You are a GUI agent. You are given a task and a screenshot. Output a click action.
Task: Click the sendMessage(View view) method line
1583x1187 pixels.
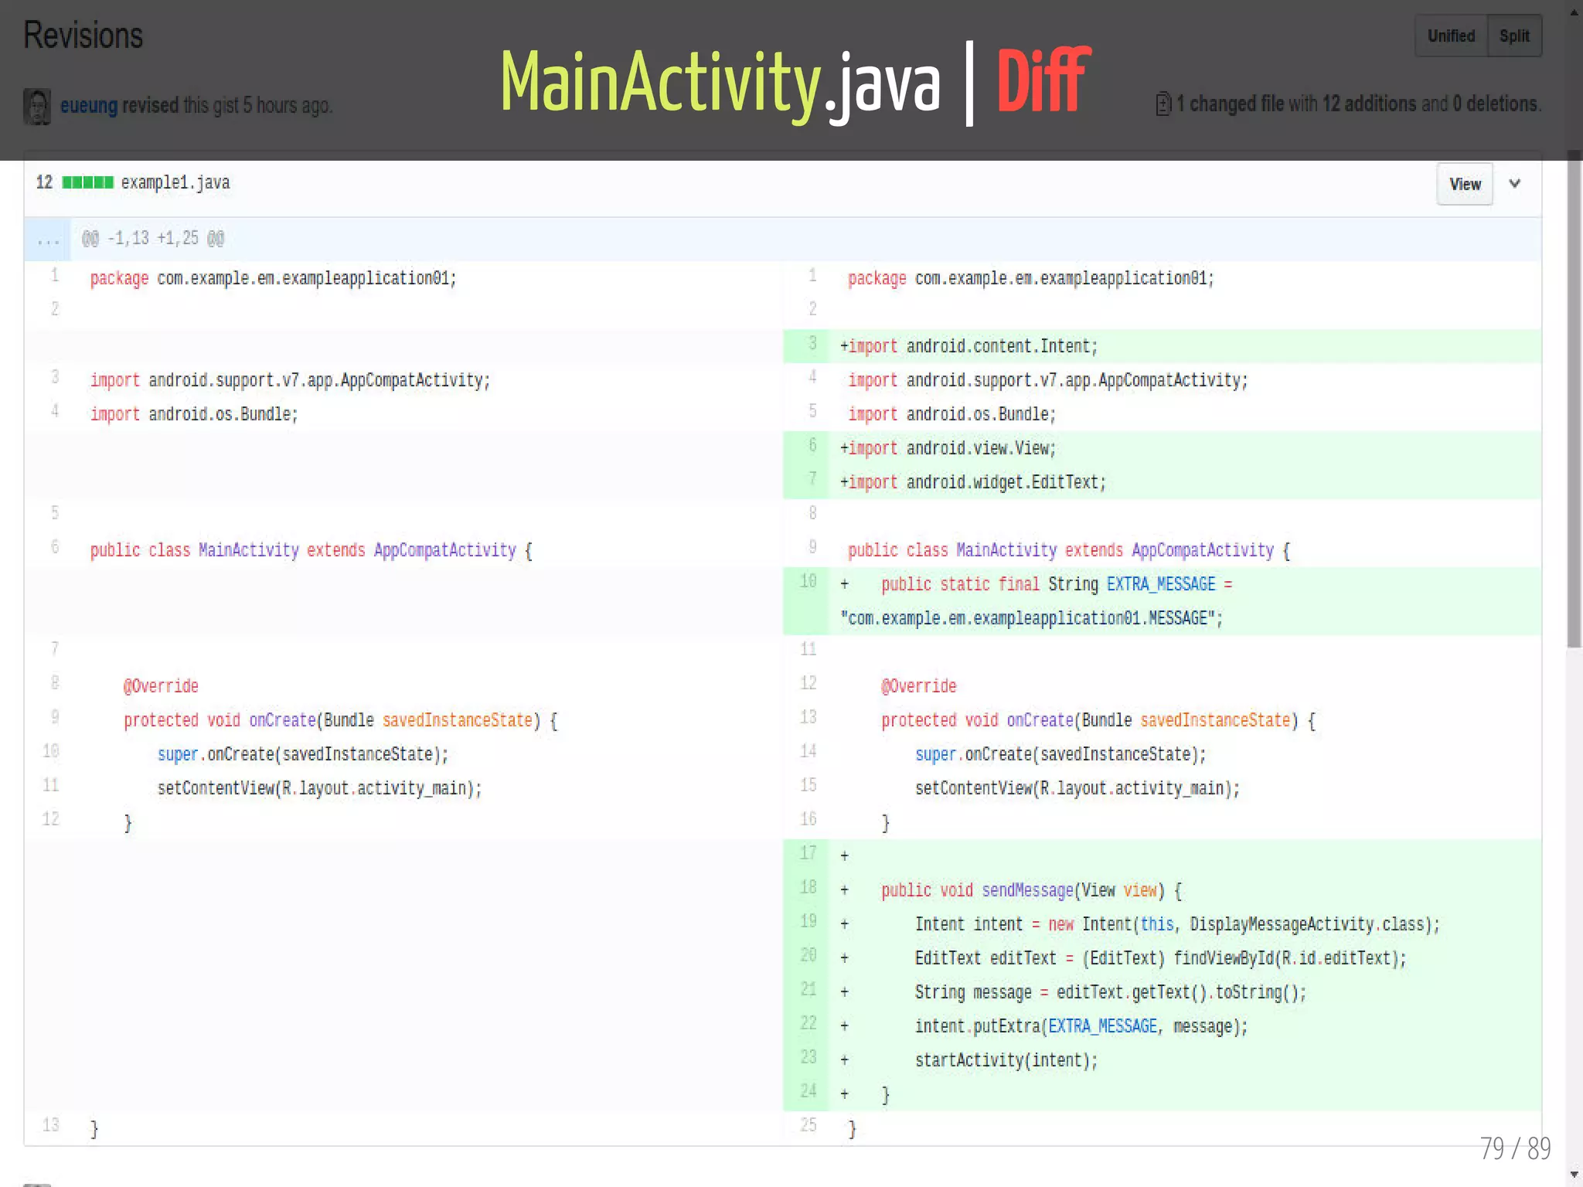[x=1163, y=890]
